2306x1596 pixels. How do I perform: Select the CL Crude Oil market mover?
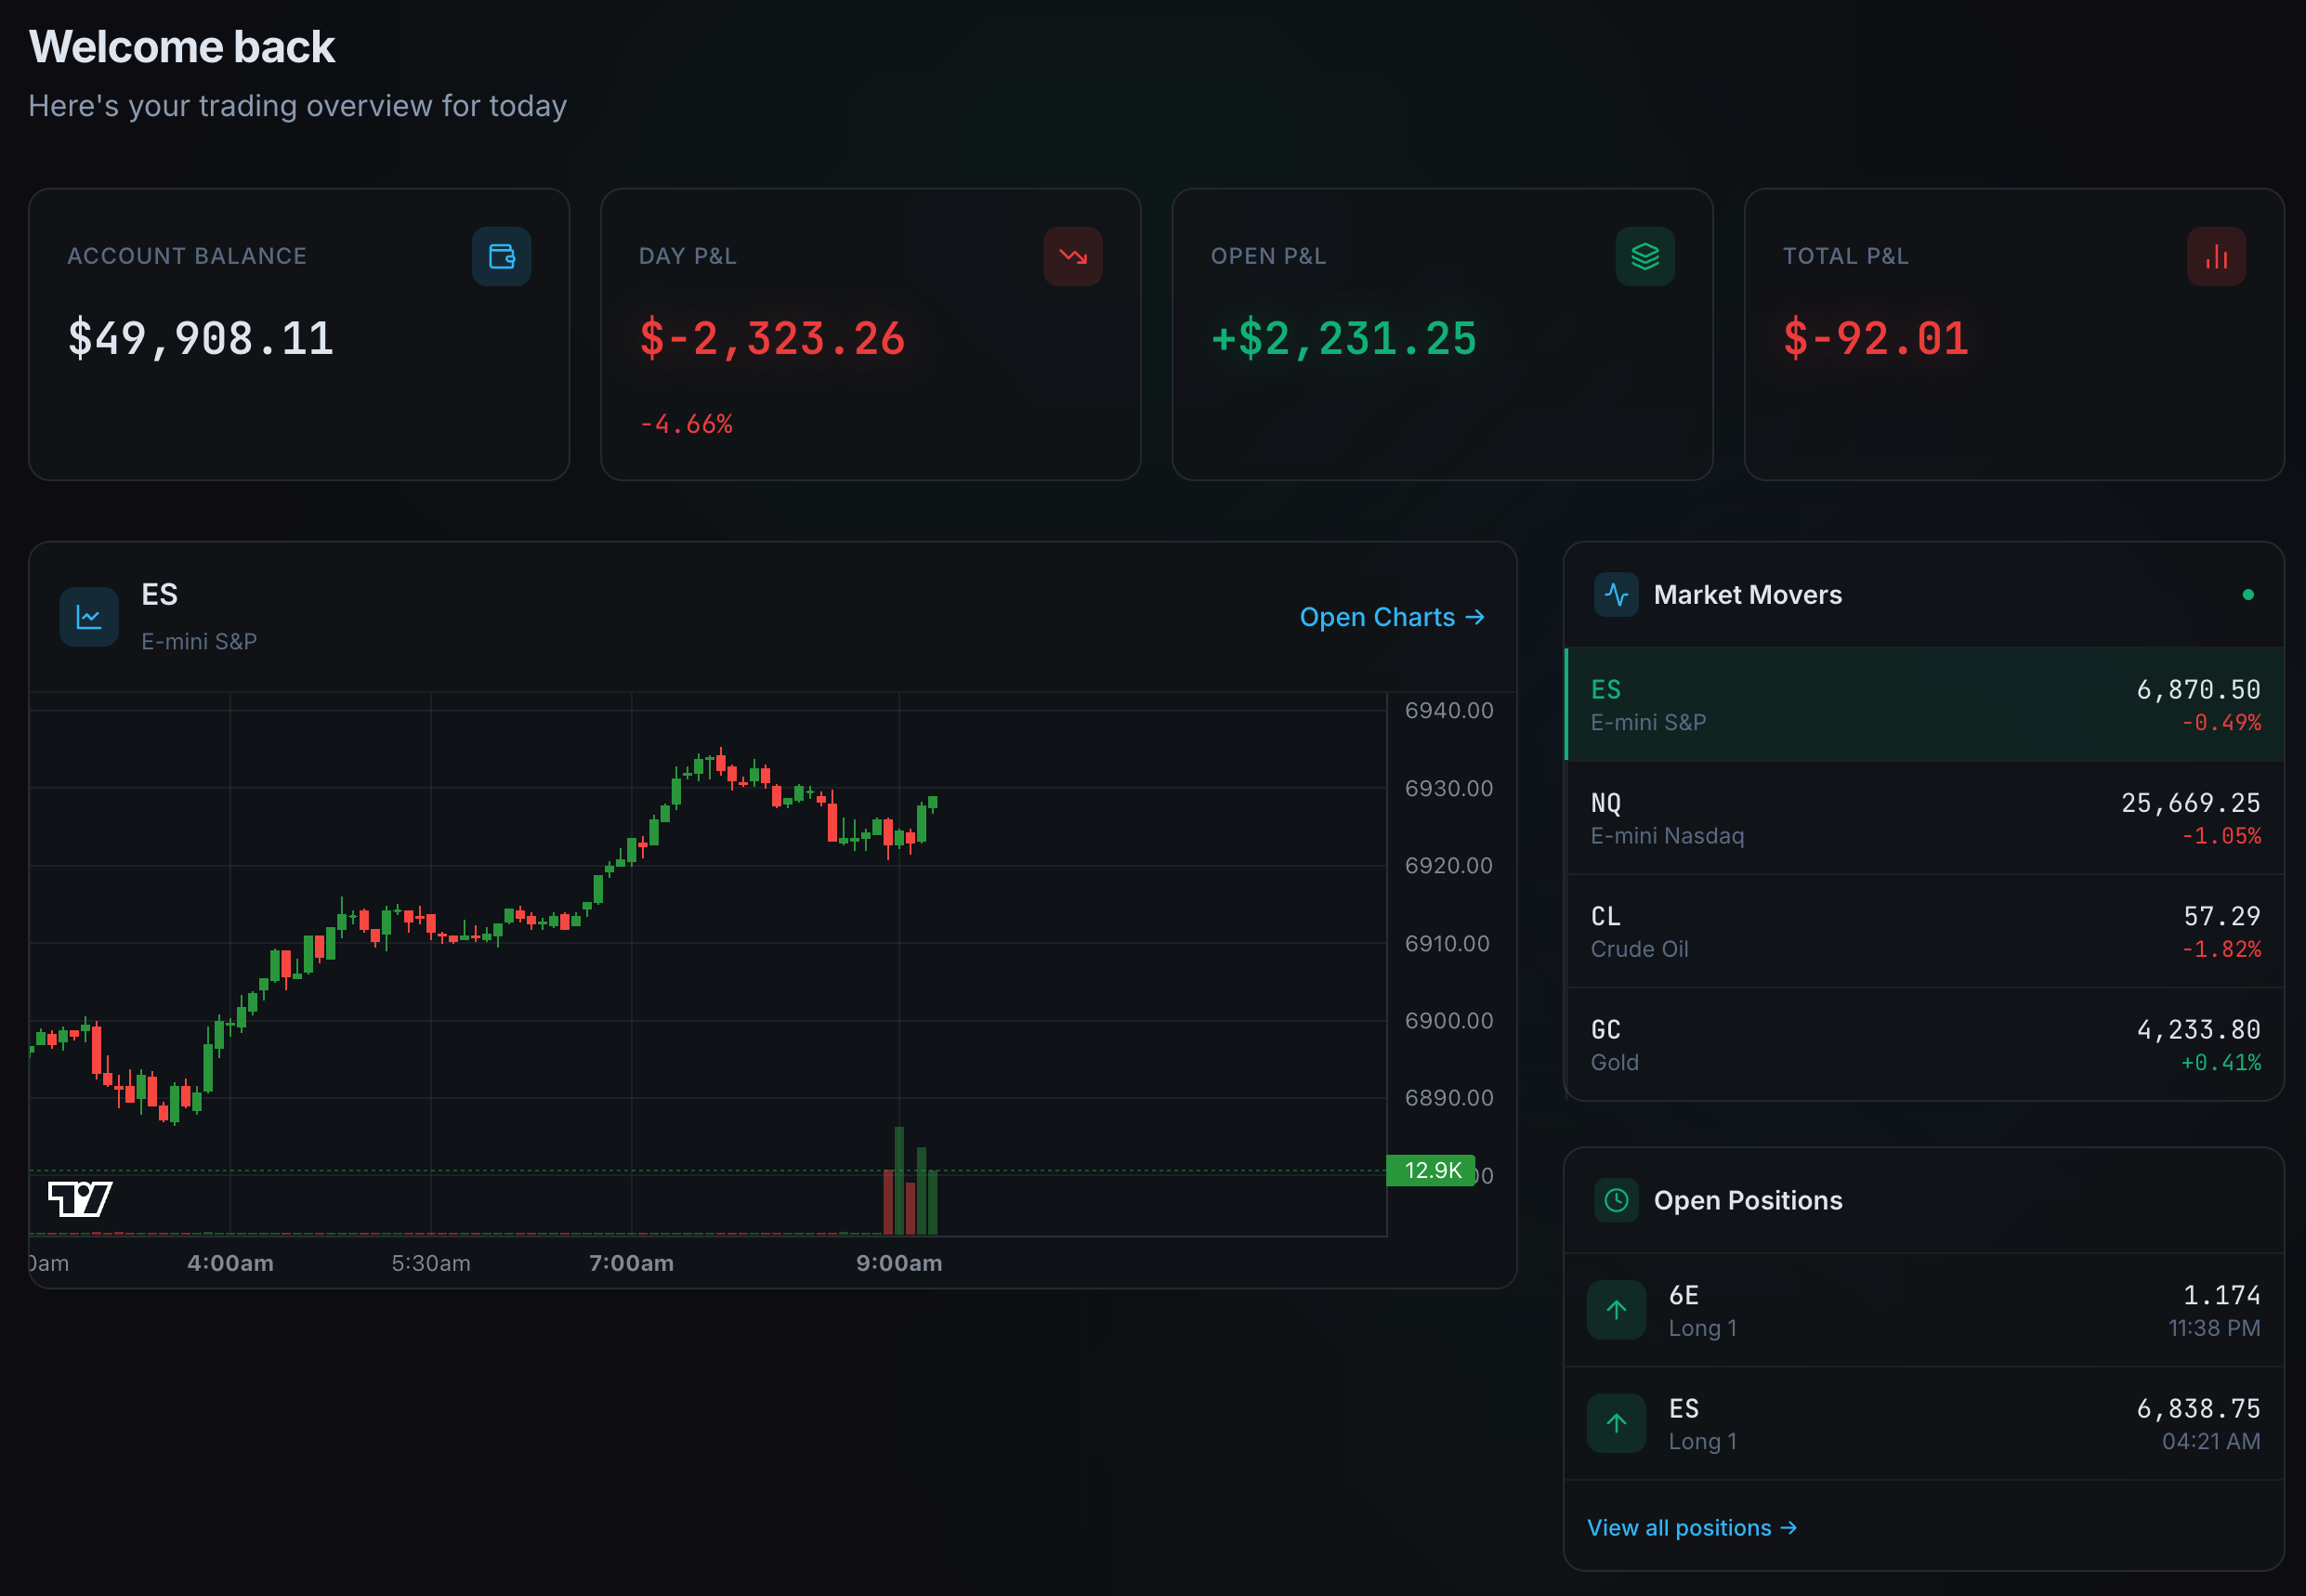[1923, 930]
